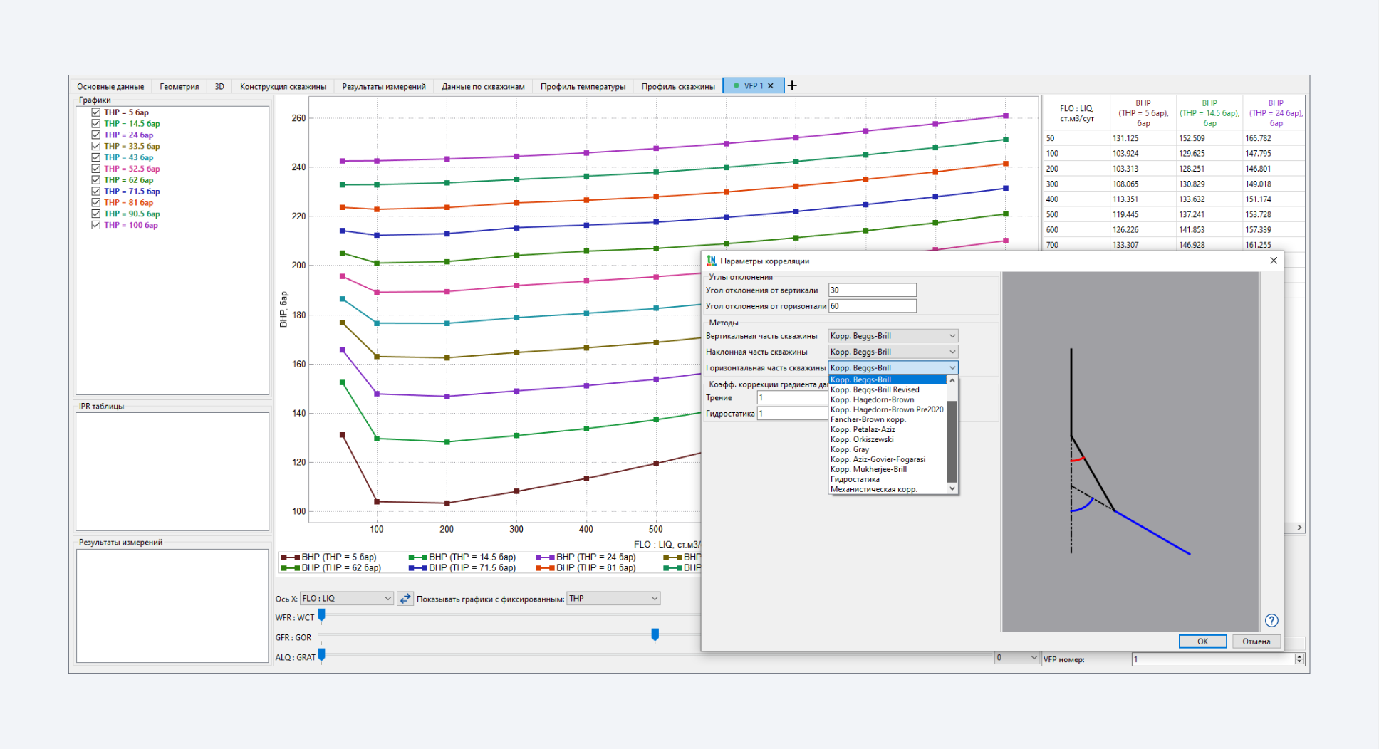Add a new tab with plus icon

[792, 85]
